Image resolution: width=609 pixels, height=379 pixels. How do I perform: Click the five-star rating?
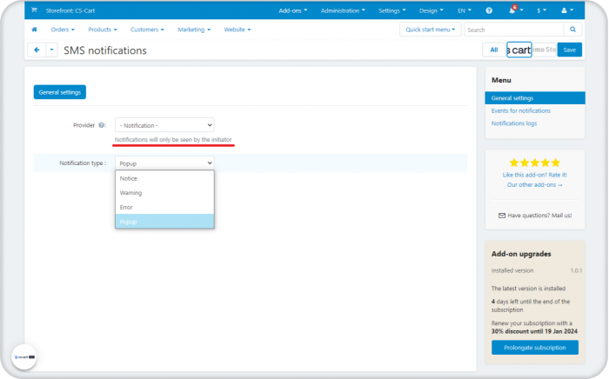click(535, 163)
